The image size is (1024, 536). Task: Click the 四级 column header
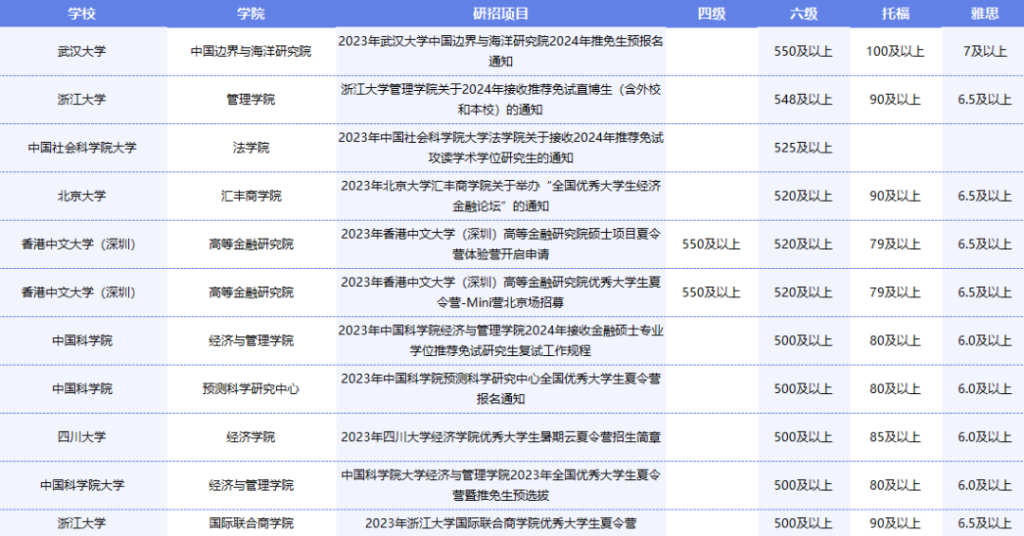pyautogui.click(x=711, y=13)
